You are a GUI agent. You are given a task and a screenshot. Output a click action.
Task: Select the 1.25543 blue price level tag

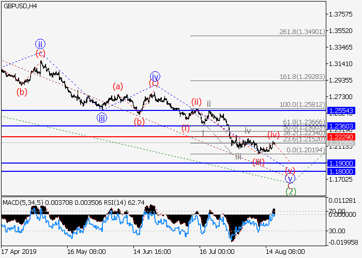(x=343, y=111)
